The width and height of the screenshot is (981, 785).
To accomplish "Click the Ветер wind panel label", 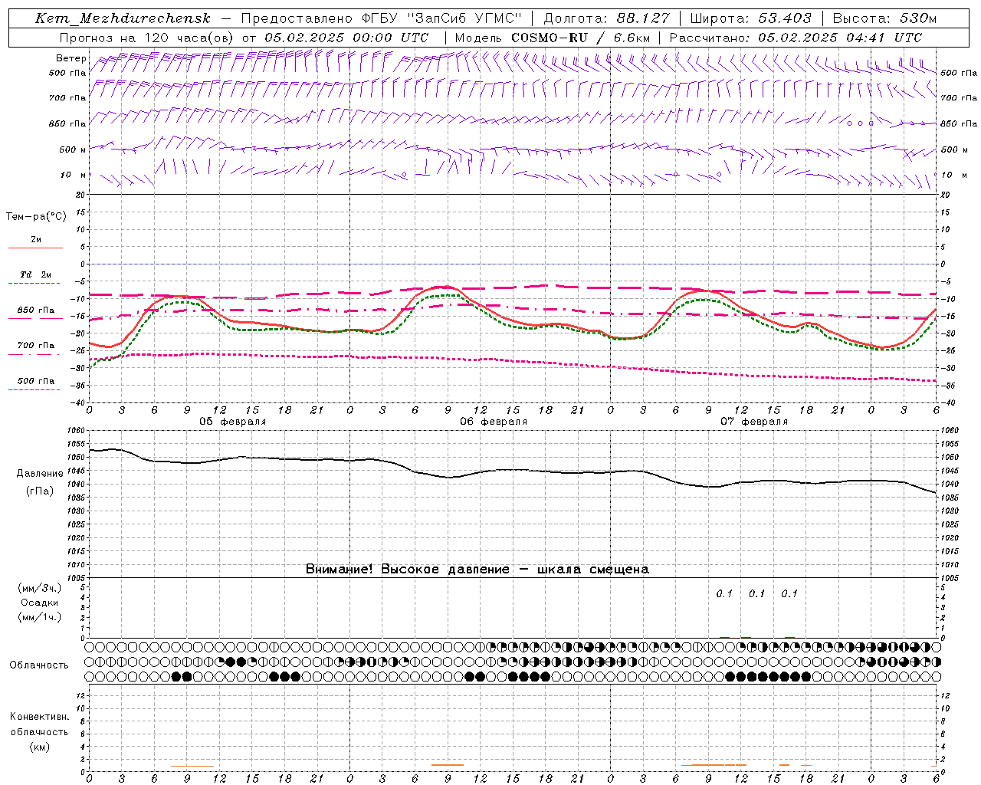I will pos(71,58).
